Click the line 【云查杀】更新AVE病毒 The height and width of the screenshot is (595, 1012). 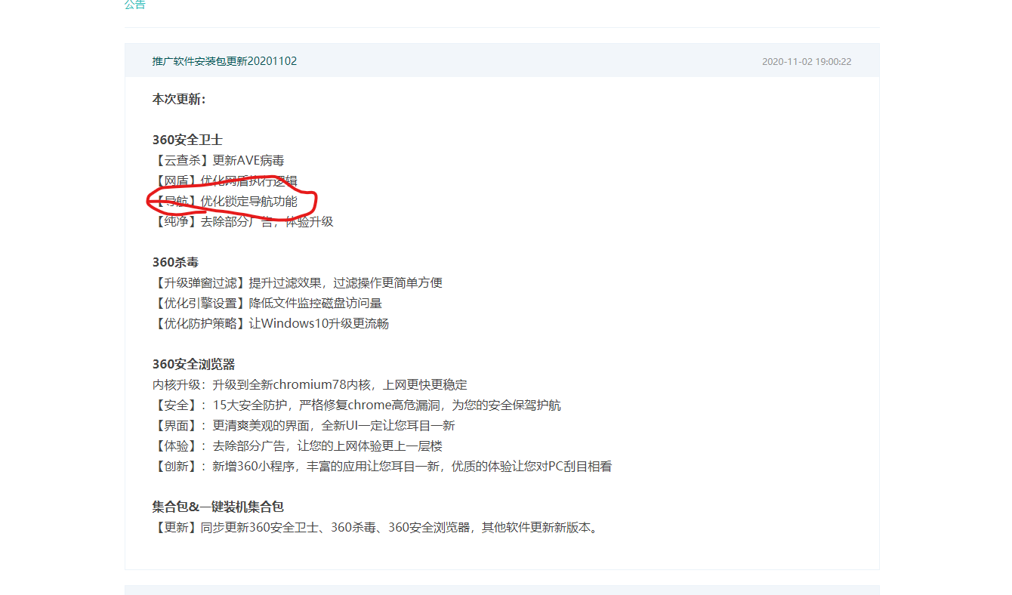click(218, 161)
